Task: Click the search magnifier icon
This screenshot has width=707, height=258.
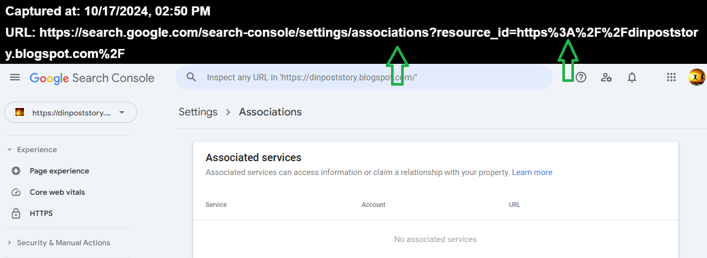Action: (x=192, y=77)
